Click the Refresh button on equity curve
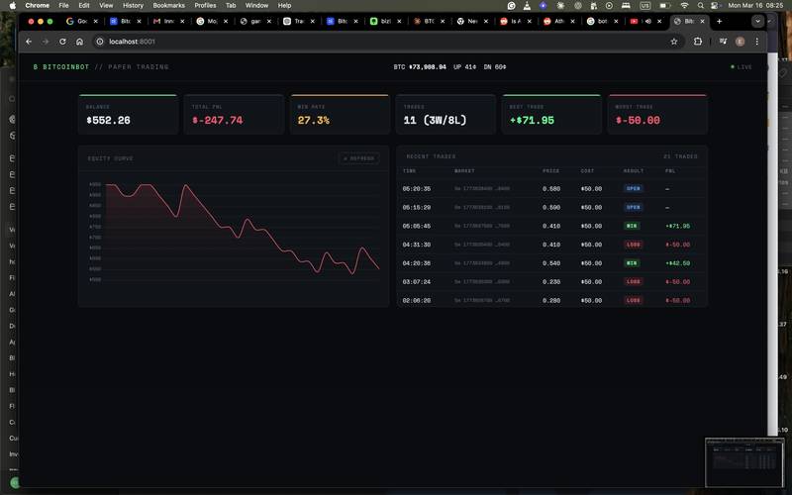The height and width of the screenshot is (495, 792). (x=358, y=158)
